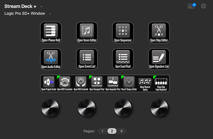
Task: Add a new page with plus button
Action: (121, 131)
